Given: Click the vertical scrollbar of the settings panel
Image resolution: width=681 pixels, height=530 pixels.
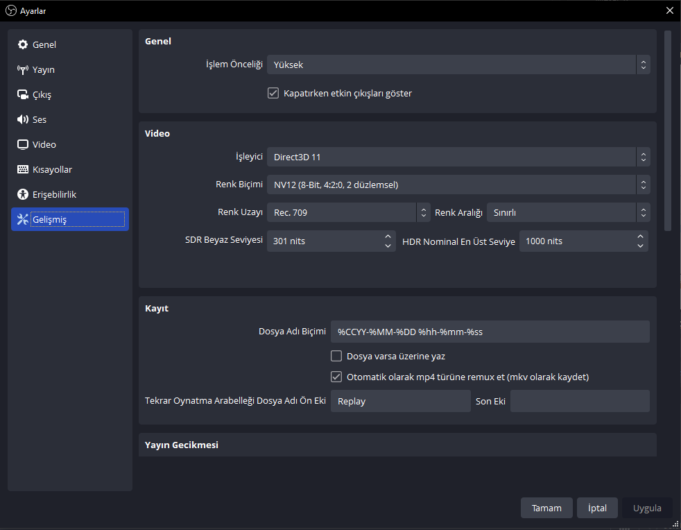Looking at the screenshot, I should pyautogui.click(x=668, y=130).
